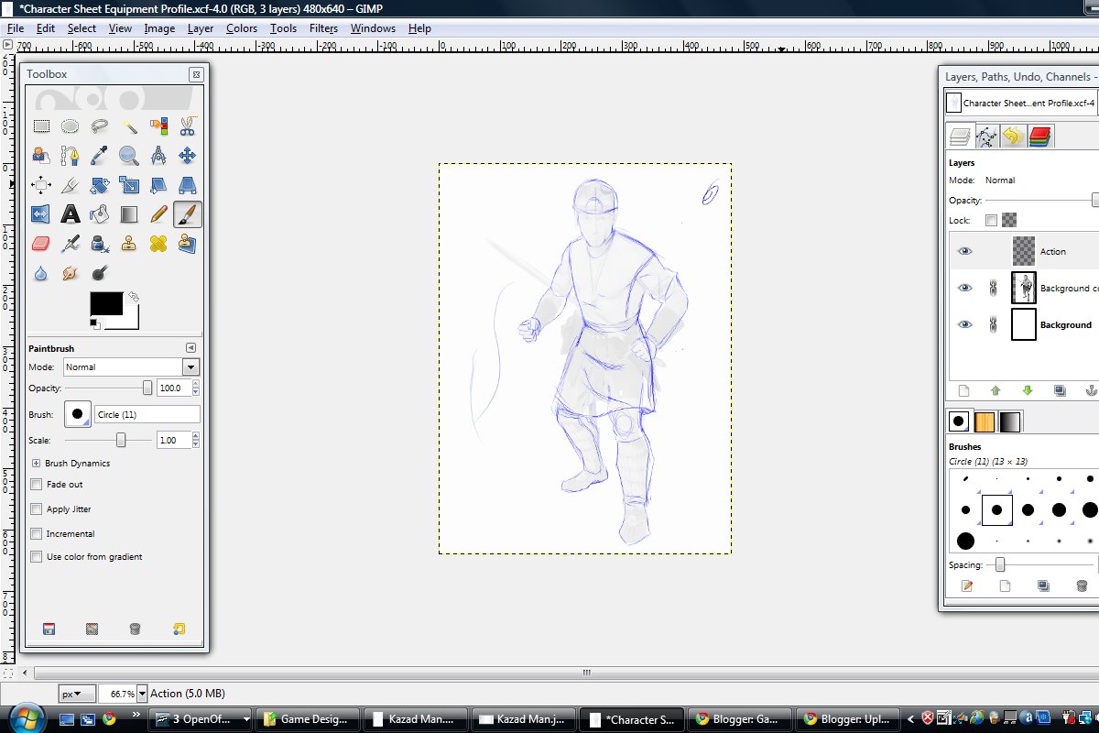
Task: Select the Move tool
Action: click(x=188, y=156)
